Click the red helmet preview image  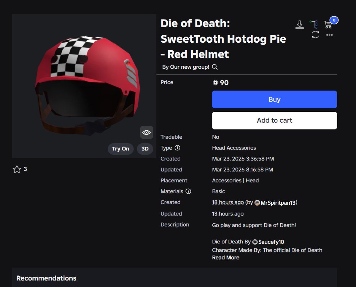pyautogui.click(x=84, y=86)
